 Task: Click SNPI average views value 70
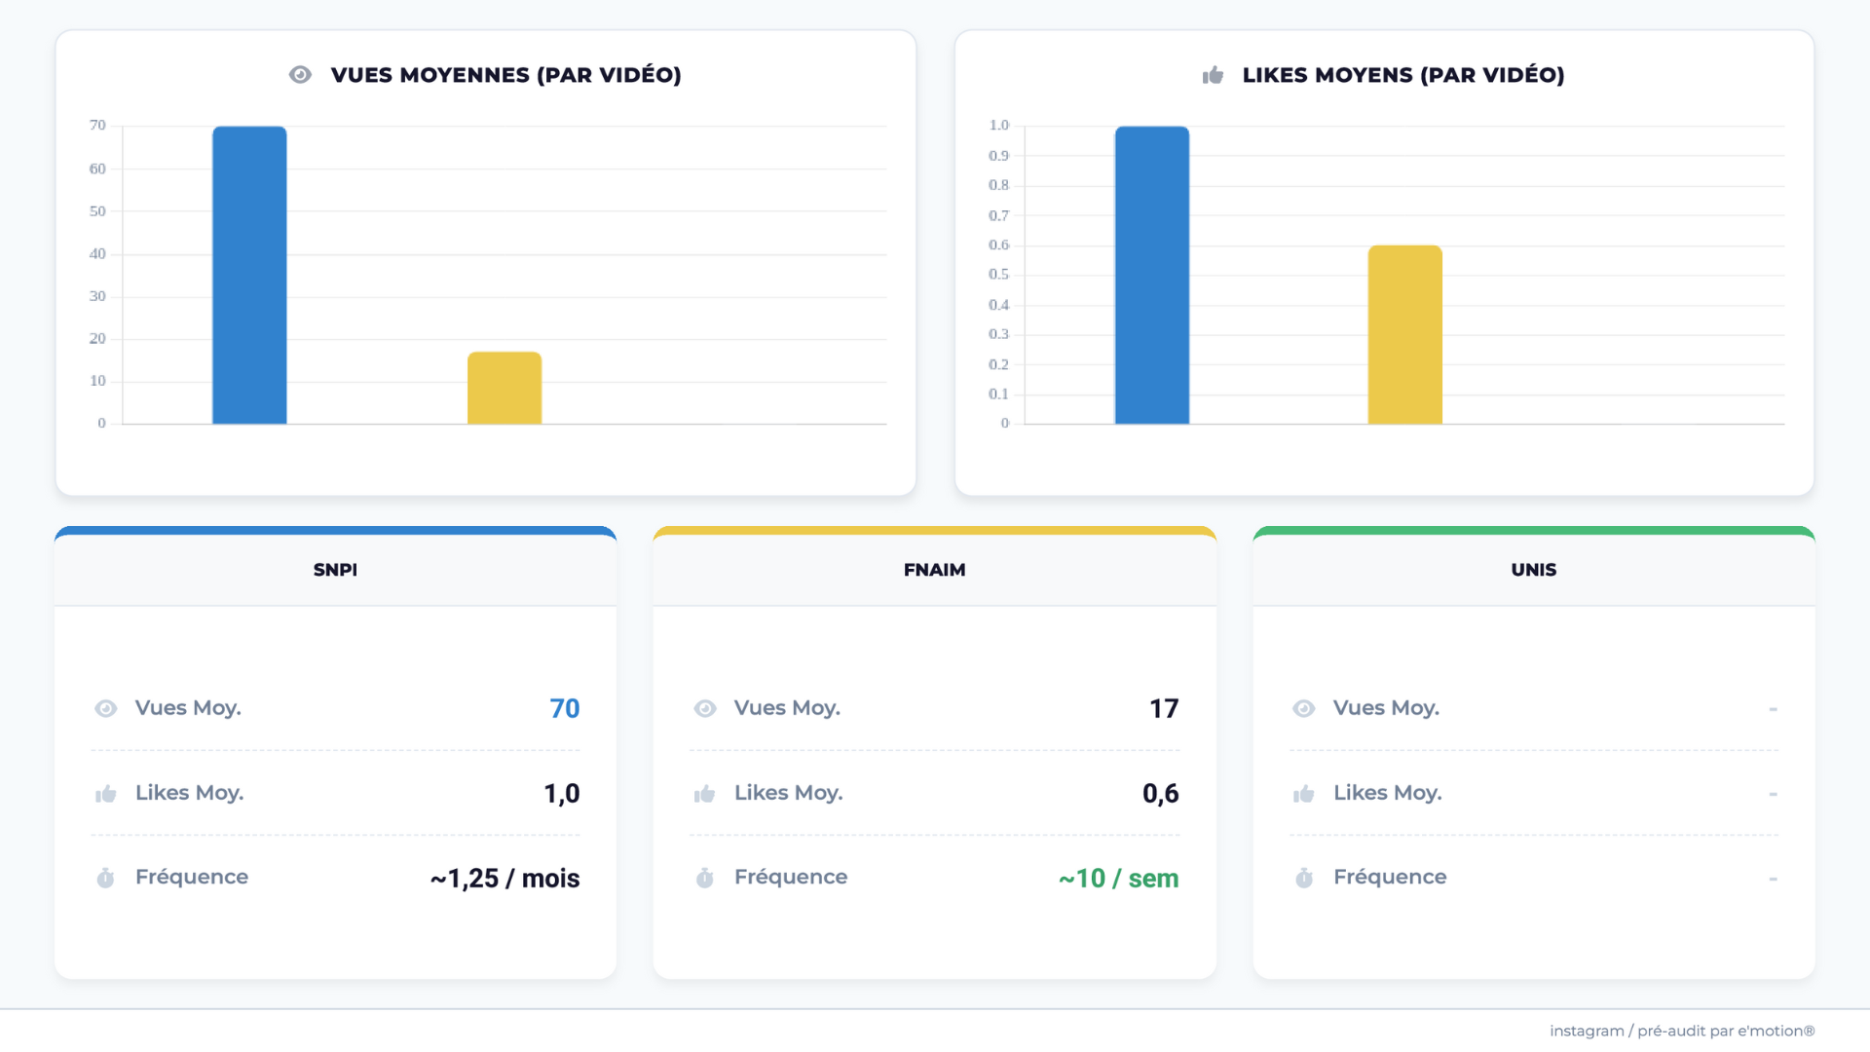pyautogui.click(x=564, y=708)
